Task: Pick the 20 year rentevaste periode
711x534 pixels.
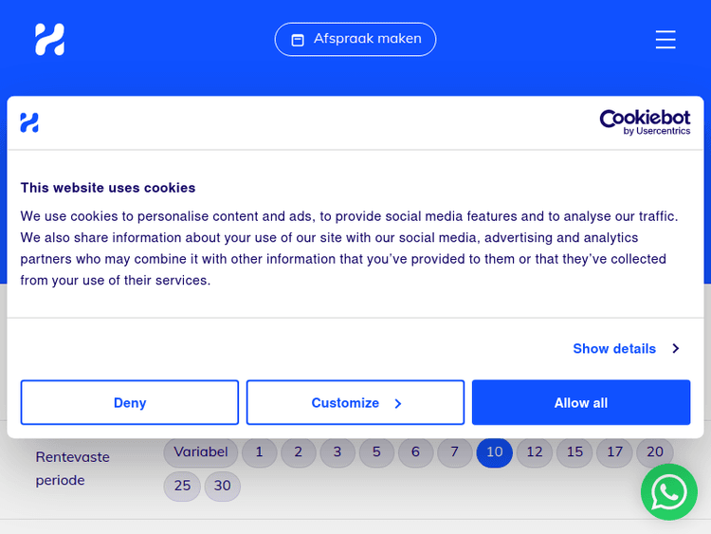Action: (655, 452)
